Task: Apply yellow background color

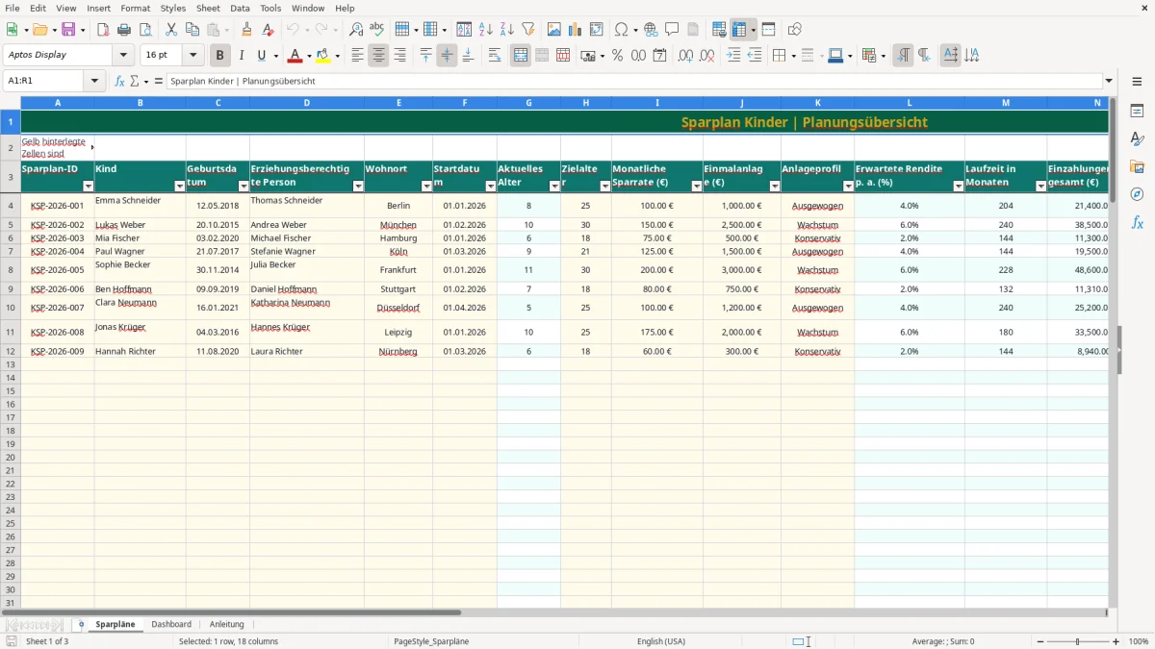Action: pyautogui.click(x=322, y=56)
